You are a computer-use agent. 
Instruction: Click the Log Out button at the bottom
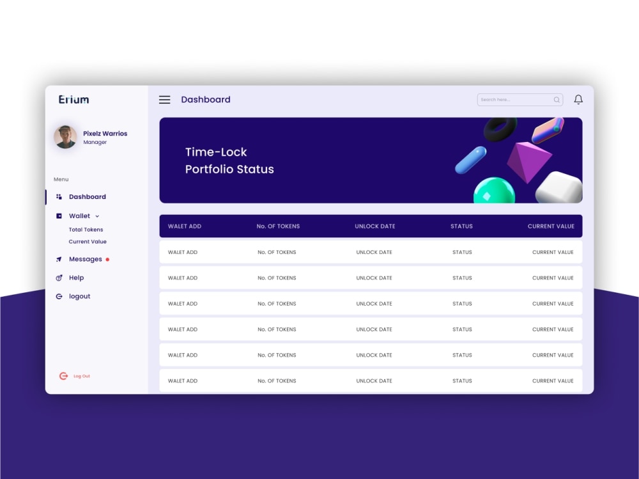click(x=75, y=376)
